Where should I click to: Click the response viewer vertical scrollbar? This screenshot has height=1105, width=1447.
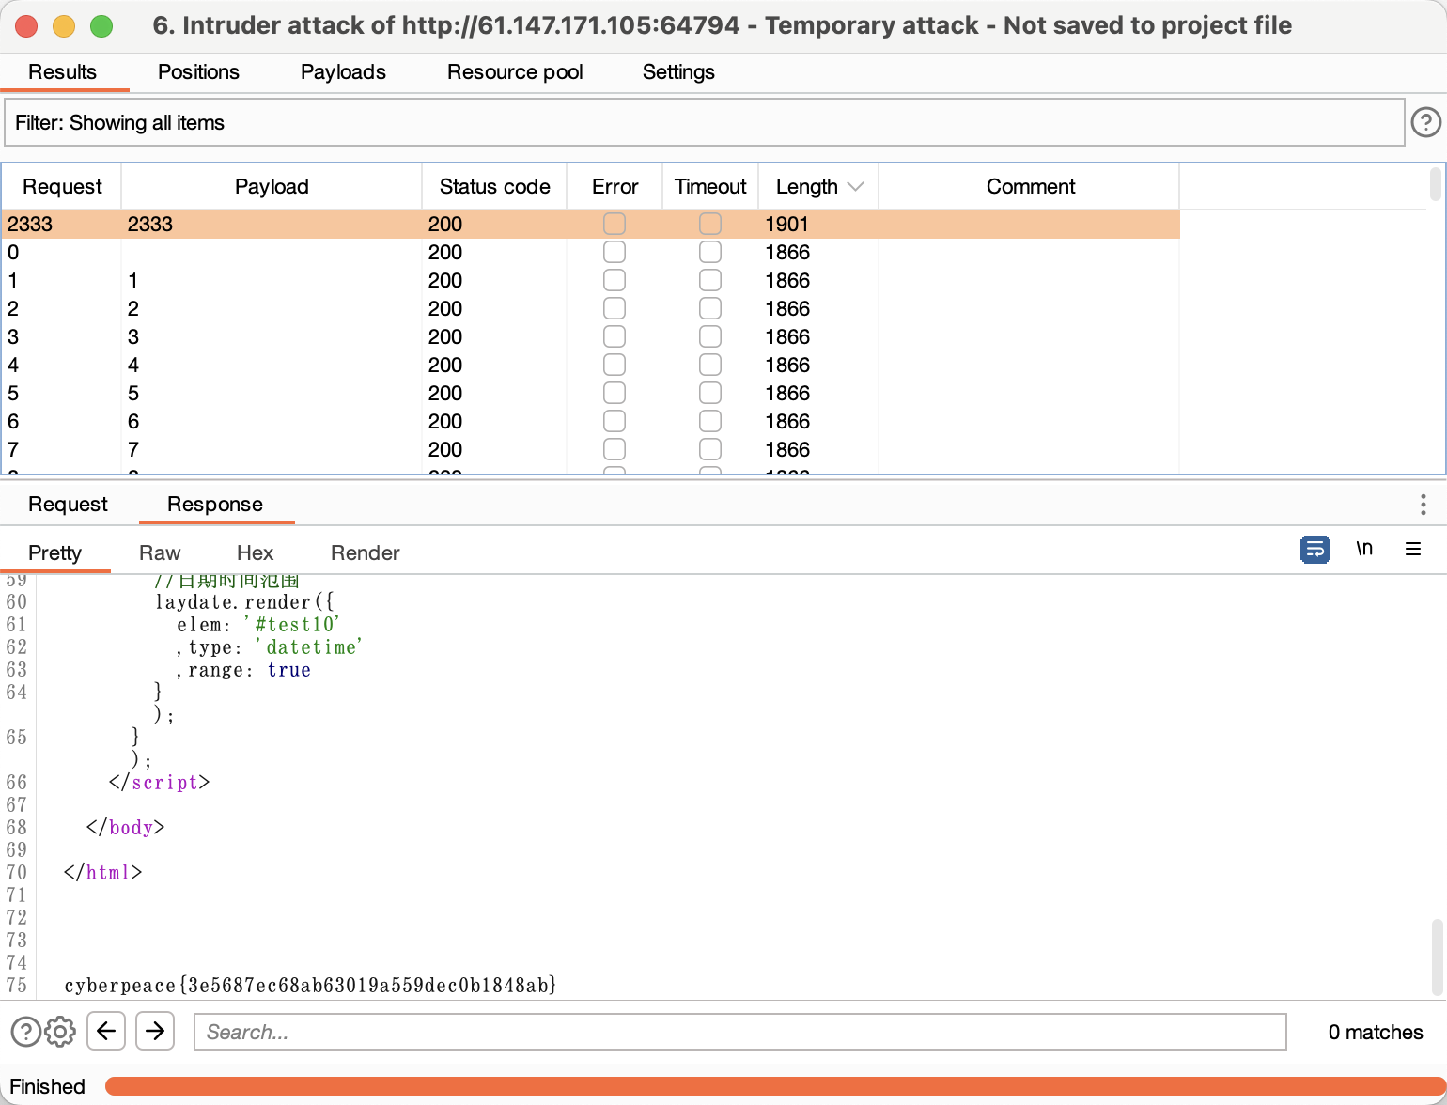coord(1438,957)
